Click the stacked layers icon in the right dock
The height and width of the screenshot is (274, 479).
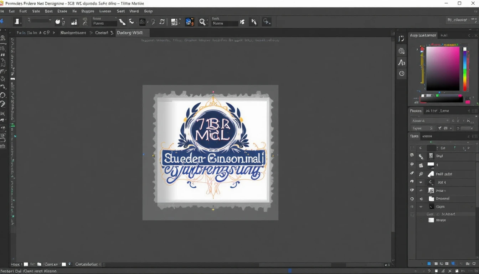[x=402, y=51]
